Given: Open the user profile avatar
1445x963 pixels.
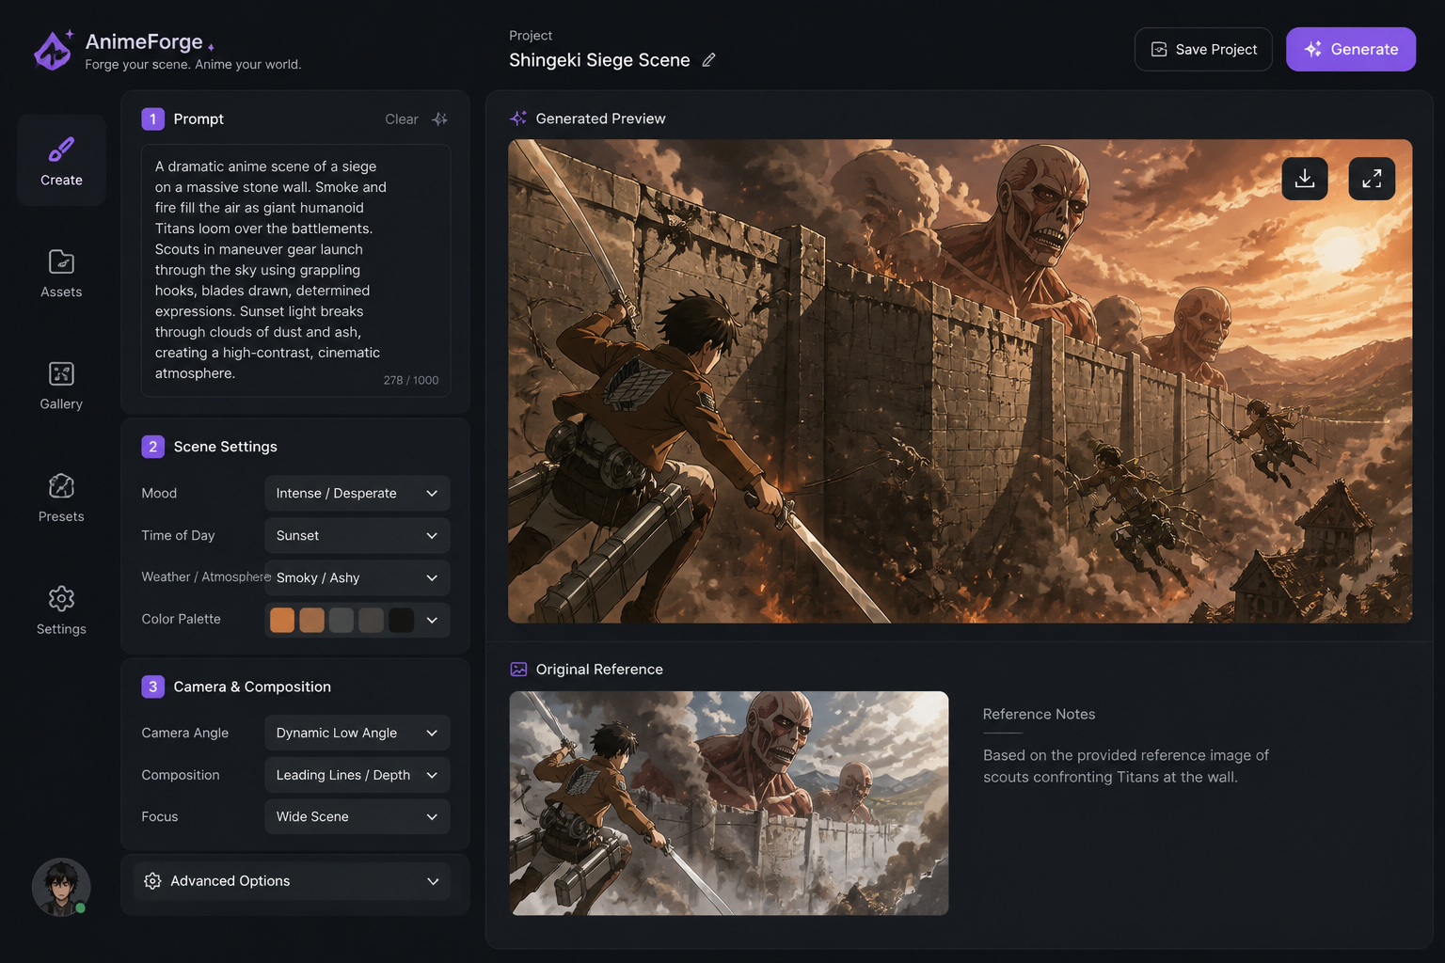Looking at the screenshot, I should (x=61, y=887).
